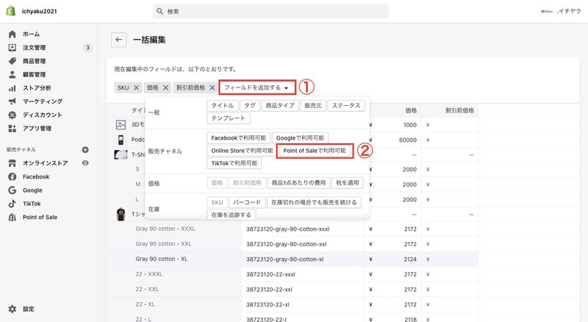Open ストア分析 analytics bar chart icon
Screen dimensions: 588x322
tap(12, 88)
